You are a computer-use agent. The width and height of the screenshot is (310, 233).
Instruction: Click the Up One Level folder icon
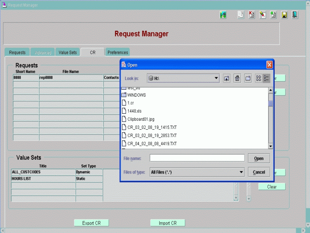click(x=227, y=78)
